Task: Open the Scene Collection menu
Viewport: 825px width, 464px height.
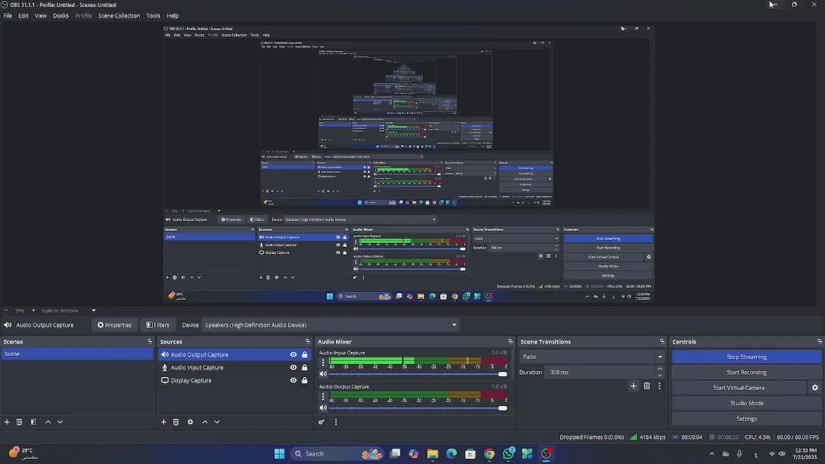Action: point(119,15)
